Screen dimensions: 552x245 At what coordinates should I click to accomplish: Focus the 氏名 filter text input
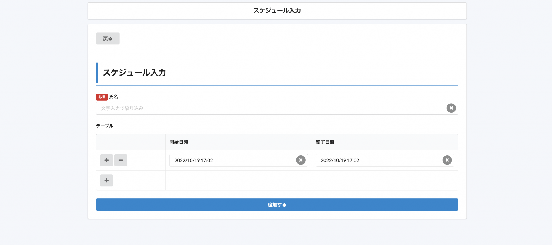click(x=270, y=108)
